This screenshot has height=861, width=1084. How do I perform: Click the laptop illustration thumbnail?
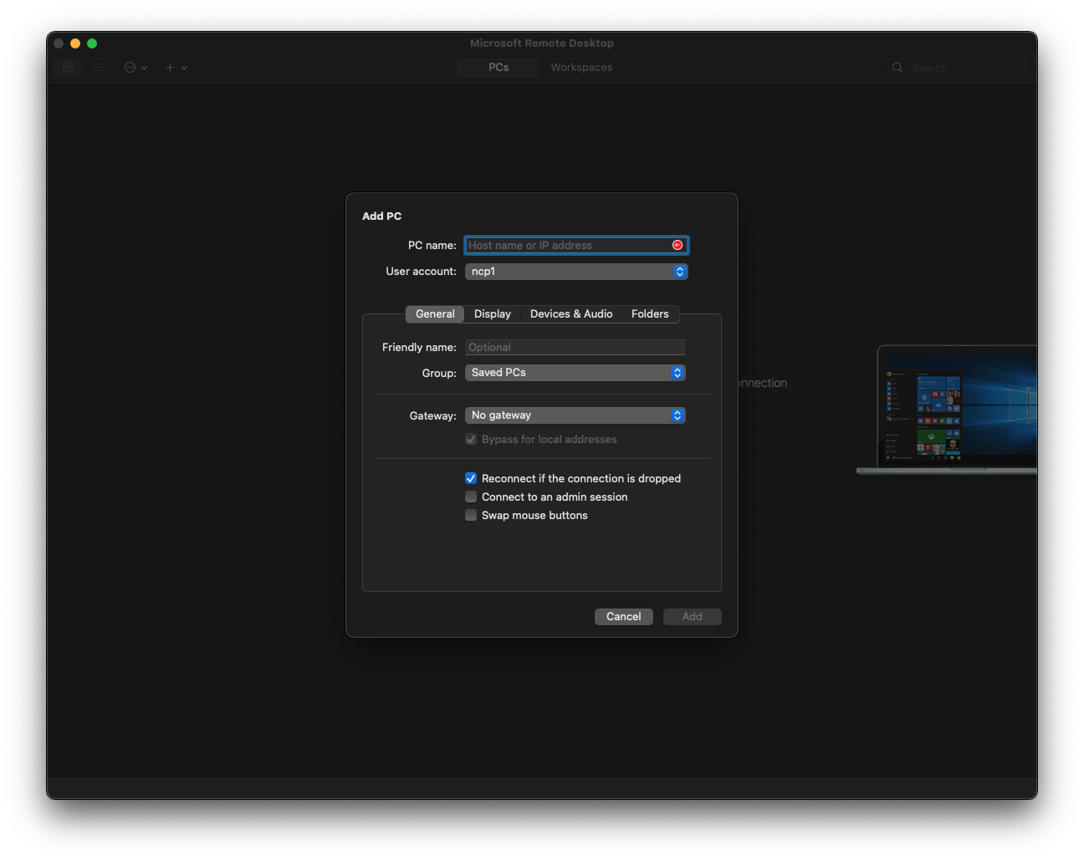(x=948, y=410)
